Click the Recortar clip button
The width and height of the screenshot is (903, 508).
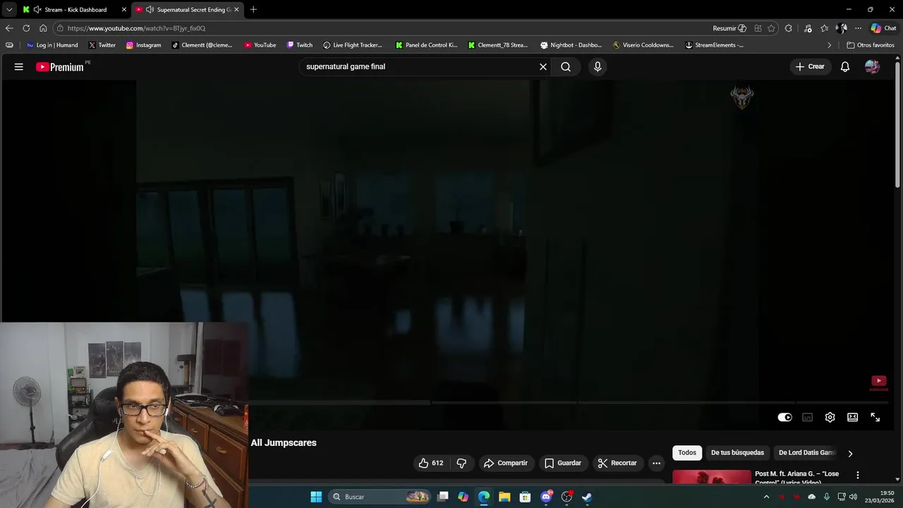click(617, 463)
